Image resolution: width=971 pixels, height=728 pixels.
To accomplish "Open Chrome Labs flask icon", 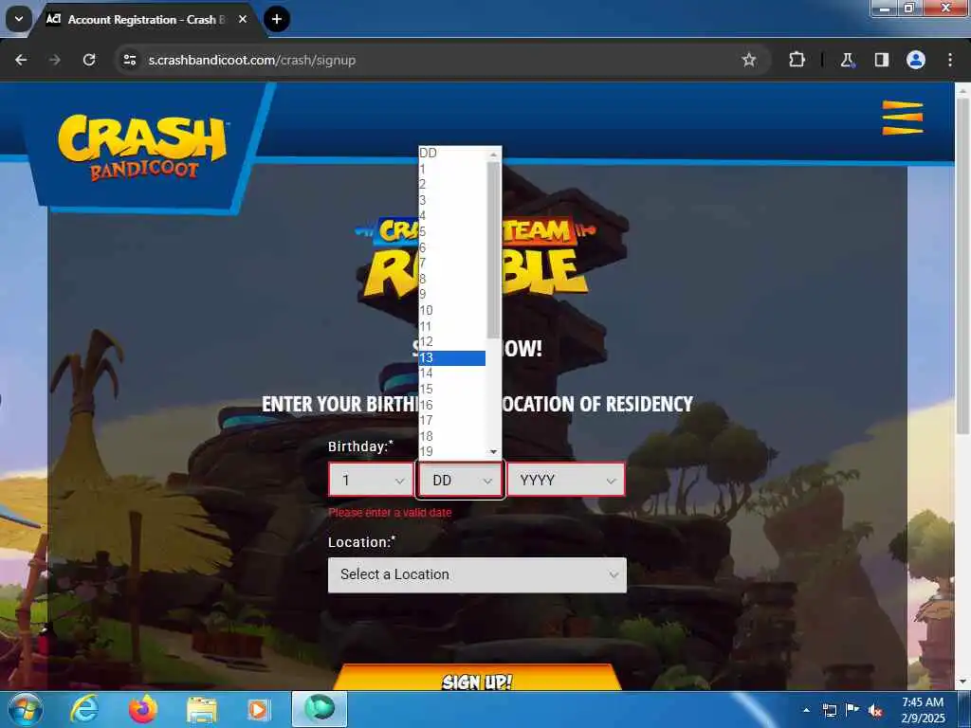I will [847, 60].
